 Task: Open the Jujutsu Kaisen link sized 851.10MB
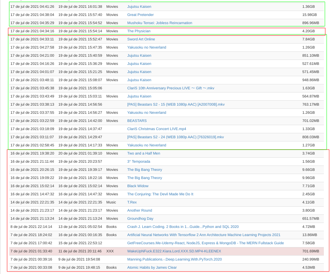click(139, 55)
